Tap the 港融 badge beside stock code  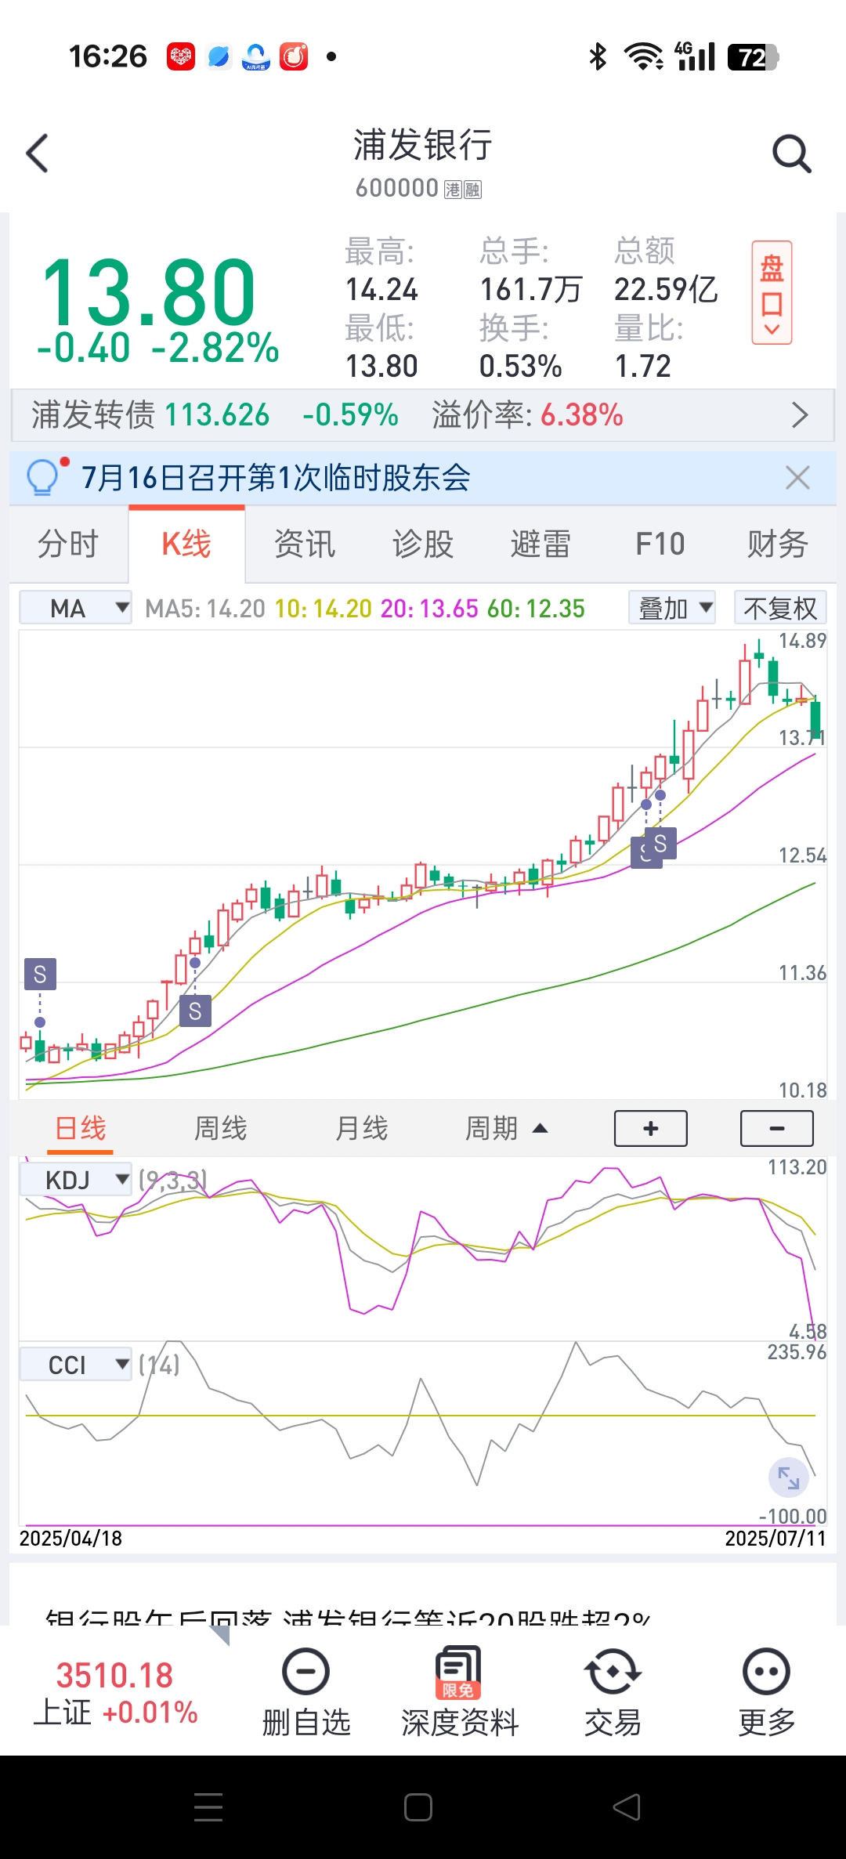coord(463,190)
